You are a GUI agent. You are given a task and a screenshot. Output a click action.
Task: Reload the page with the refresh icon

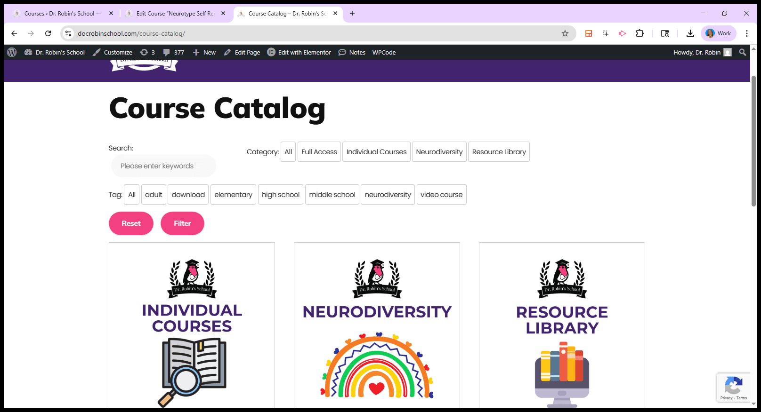click(x=48, y=33)
